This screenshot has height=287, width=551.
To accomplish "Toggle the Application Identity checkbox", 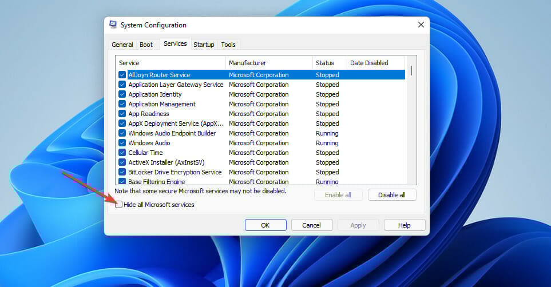I will tap(122, 94).
